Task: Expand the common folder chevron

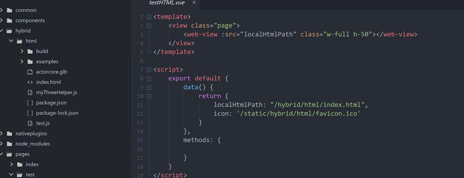Action: [2, 10]
